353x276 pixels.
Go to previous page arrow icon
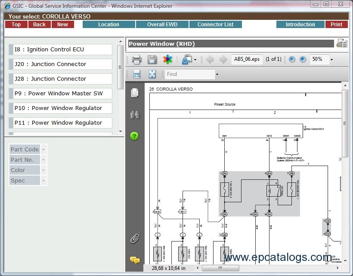click(210, 60)
